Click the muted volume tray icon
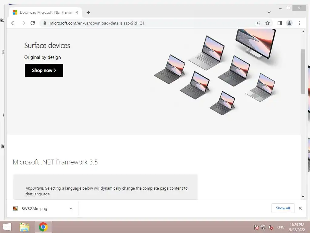The width and height of the screenshot is (310, 233). 271,227
